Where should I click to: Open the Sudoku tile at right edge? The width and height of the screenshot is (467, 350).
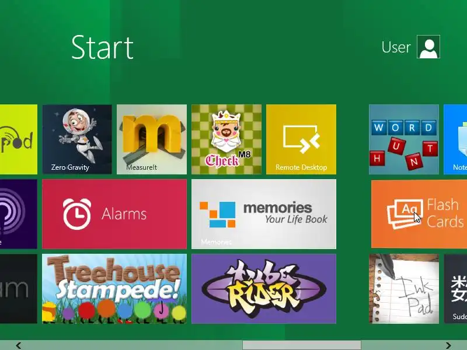tap(455, 289)
